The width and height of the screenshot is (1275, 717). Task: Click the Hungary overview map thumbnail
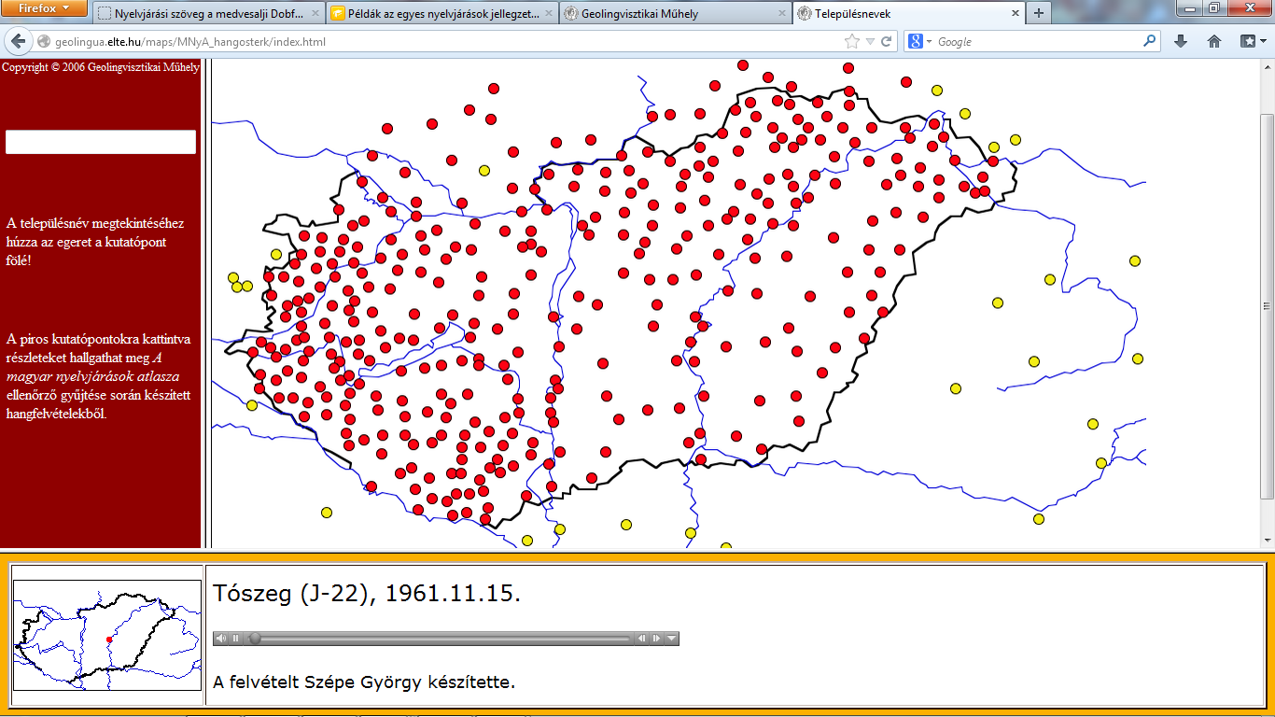107,635
